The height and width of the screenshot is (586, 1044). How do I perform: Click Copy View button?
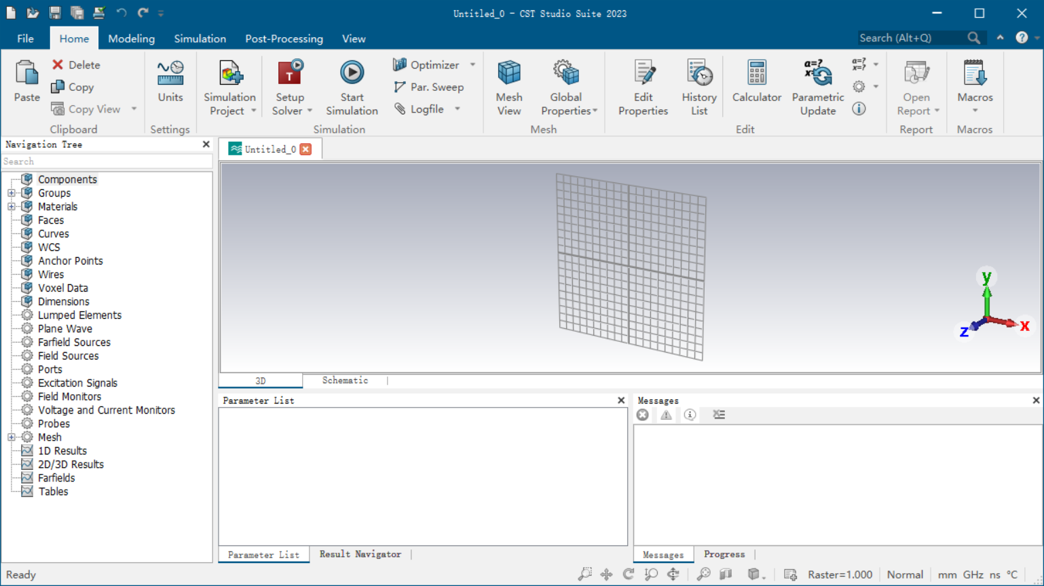coord(86,109)
